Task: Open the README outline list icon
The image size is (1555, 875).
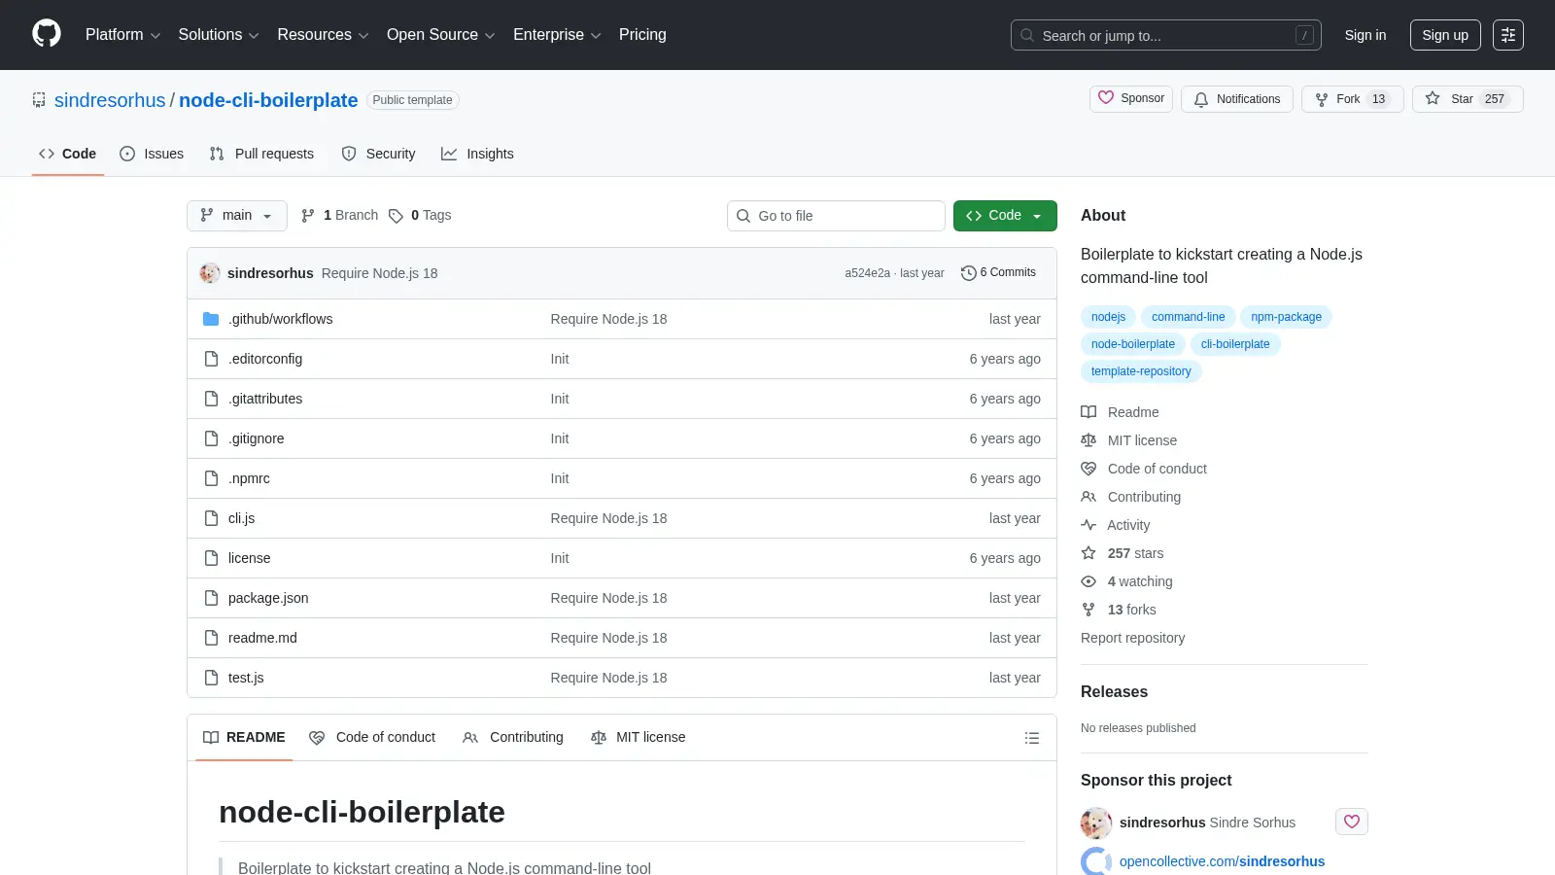Action: pyautogui.click(x=1032, y=738)
